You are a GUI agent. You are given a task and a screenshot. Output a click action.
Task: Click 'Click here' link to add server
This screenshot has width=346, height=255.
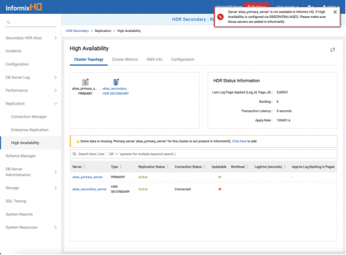[x=239, y=141]
